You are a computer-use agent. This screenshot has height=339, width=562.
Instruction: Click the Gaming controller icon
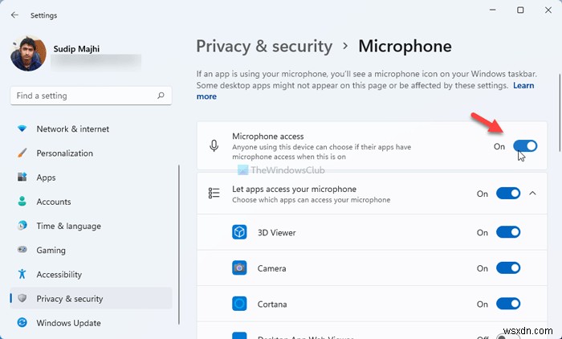[x=22, y=251]
